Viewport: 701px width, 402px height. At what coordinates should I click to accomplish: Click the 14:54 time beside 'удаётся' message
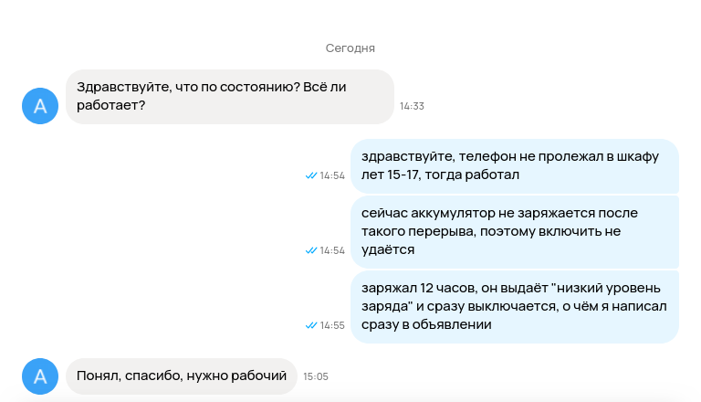point(332,250)
